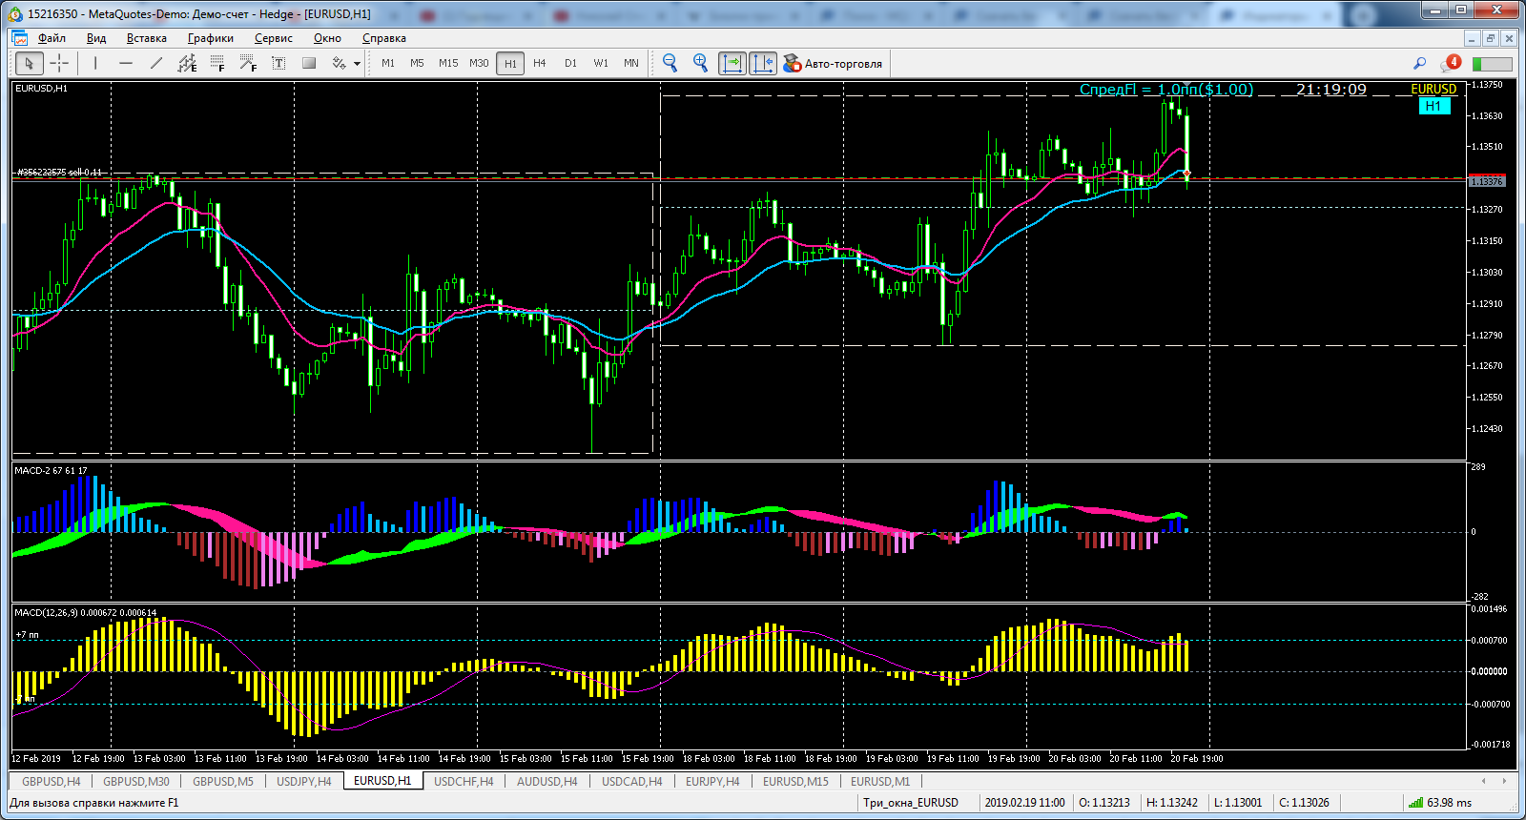Click the СпредFl spread readout text
1526x820 pixels.
[x=1166, y=89]
